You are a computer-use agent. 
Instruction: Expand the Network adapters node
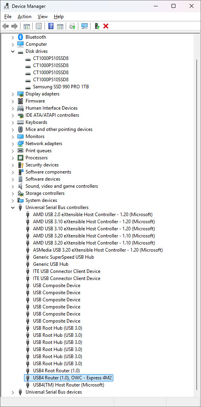(13, 144)
